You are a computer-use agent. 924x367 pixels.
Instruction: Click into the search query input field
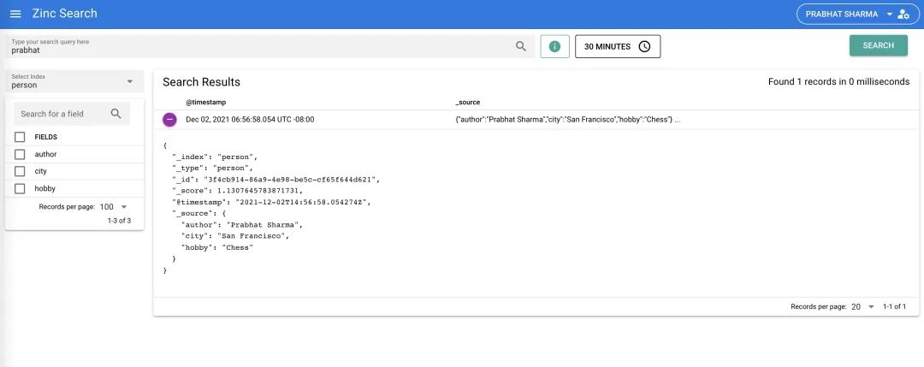point(259,46)
